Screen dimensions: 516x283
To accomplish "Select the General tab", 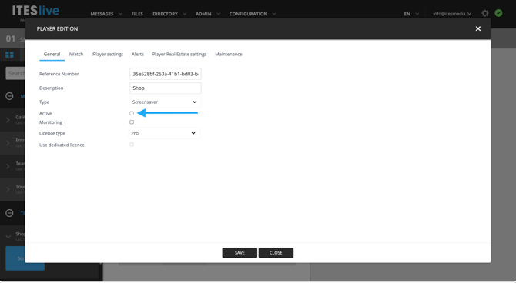I will click(x=52, y=55).
